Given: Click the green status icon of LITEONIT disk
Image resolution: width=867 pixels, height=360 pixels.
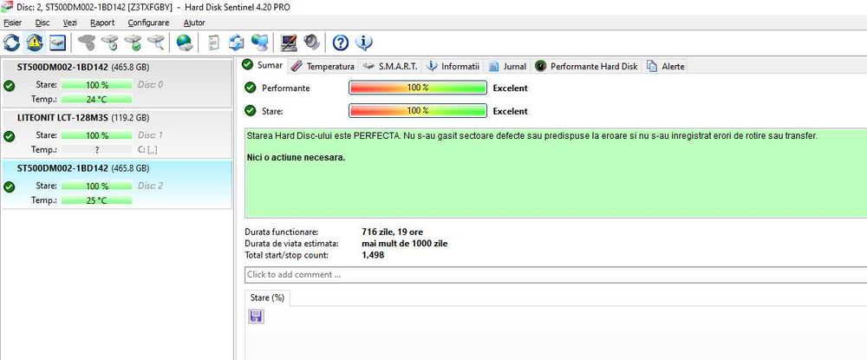Looking at the screenshot, I should (x=9, y=136).
